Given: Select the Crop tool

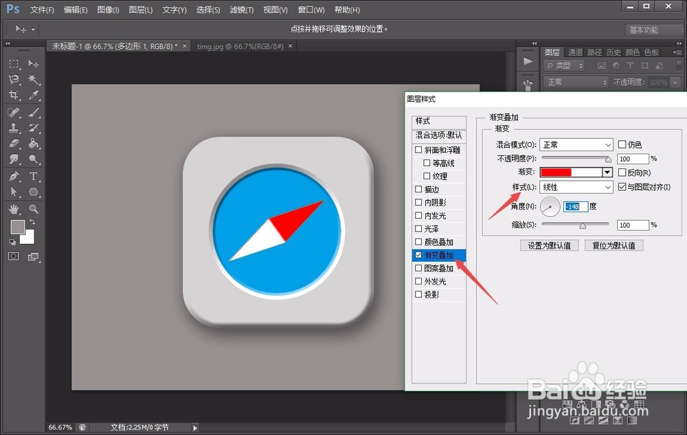Looking at the screenshot, I should click(x=14, y=95).
